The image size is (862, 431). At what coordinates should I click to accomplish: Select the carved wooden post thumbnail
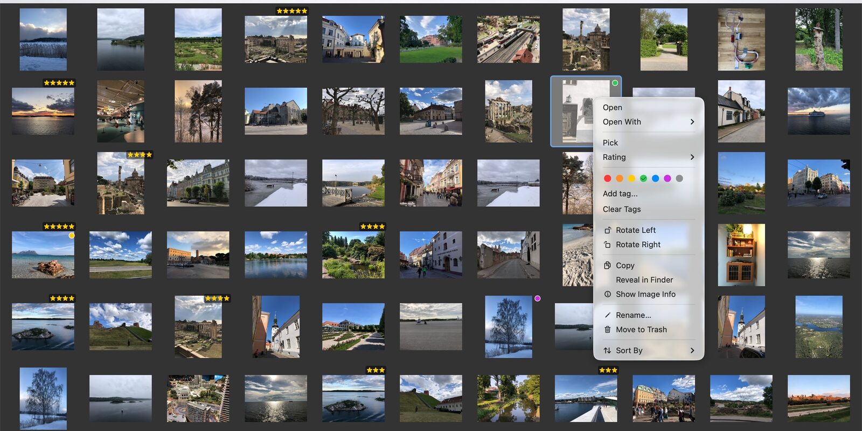819,39
